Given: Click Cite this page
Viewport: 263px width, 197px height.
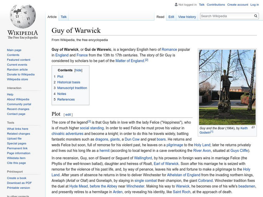Looking at the screenshot, I should pos(16,163).
